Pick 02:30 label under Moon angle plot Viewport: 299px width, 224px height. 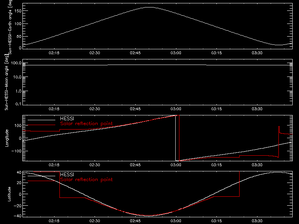tap(95, 109)
